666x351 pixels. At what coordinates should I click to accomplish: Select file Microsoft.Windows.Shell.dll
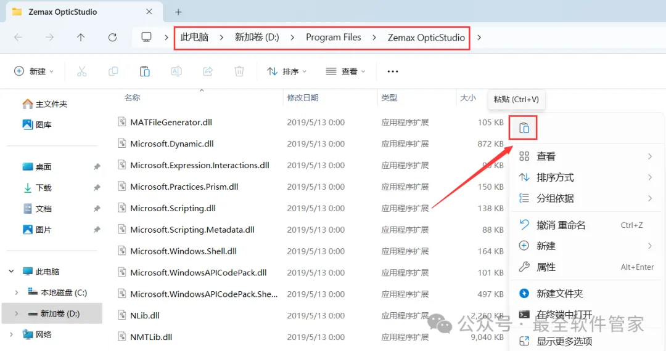click(x=184, y=251)
